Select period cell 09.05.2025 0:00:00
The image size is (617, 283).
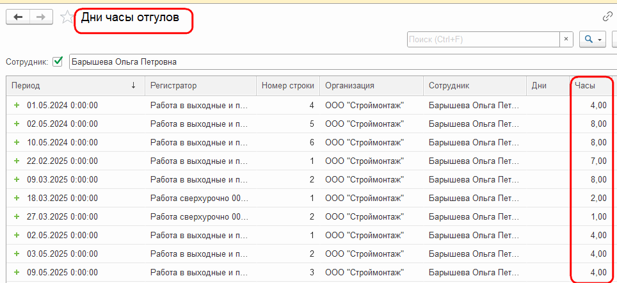[x=62, y=272]
